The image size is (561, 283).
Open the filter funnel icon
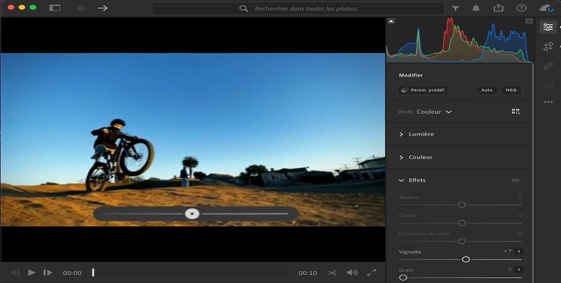pyautogui.click(x=455, y=8)
